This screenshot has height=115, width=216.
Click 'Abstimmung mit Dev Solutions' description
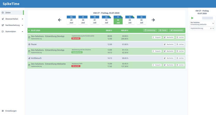(x=81, y=50)
